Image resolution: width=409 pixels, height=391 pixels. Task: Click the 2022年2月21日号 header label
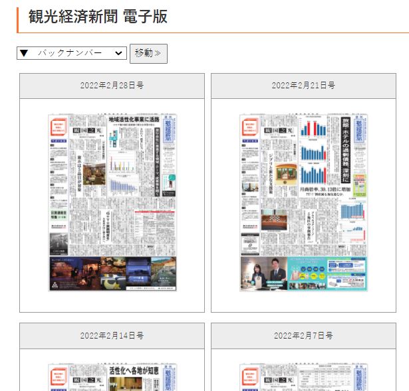(x=303, y=86)
